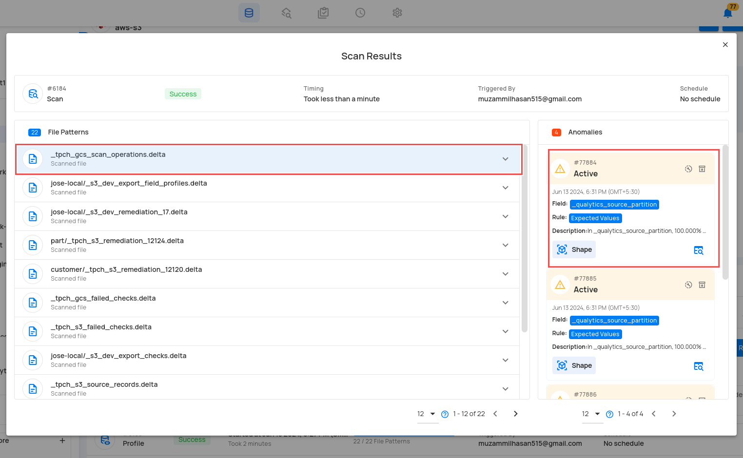
Task: Click the 22 File Patterns count badge
Action: (35, 133)
